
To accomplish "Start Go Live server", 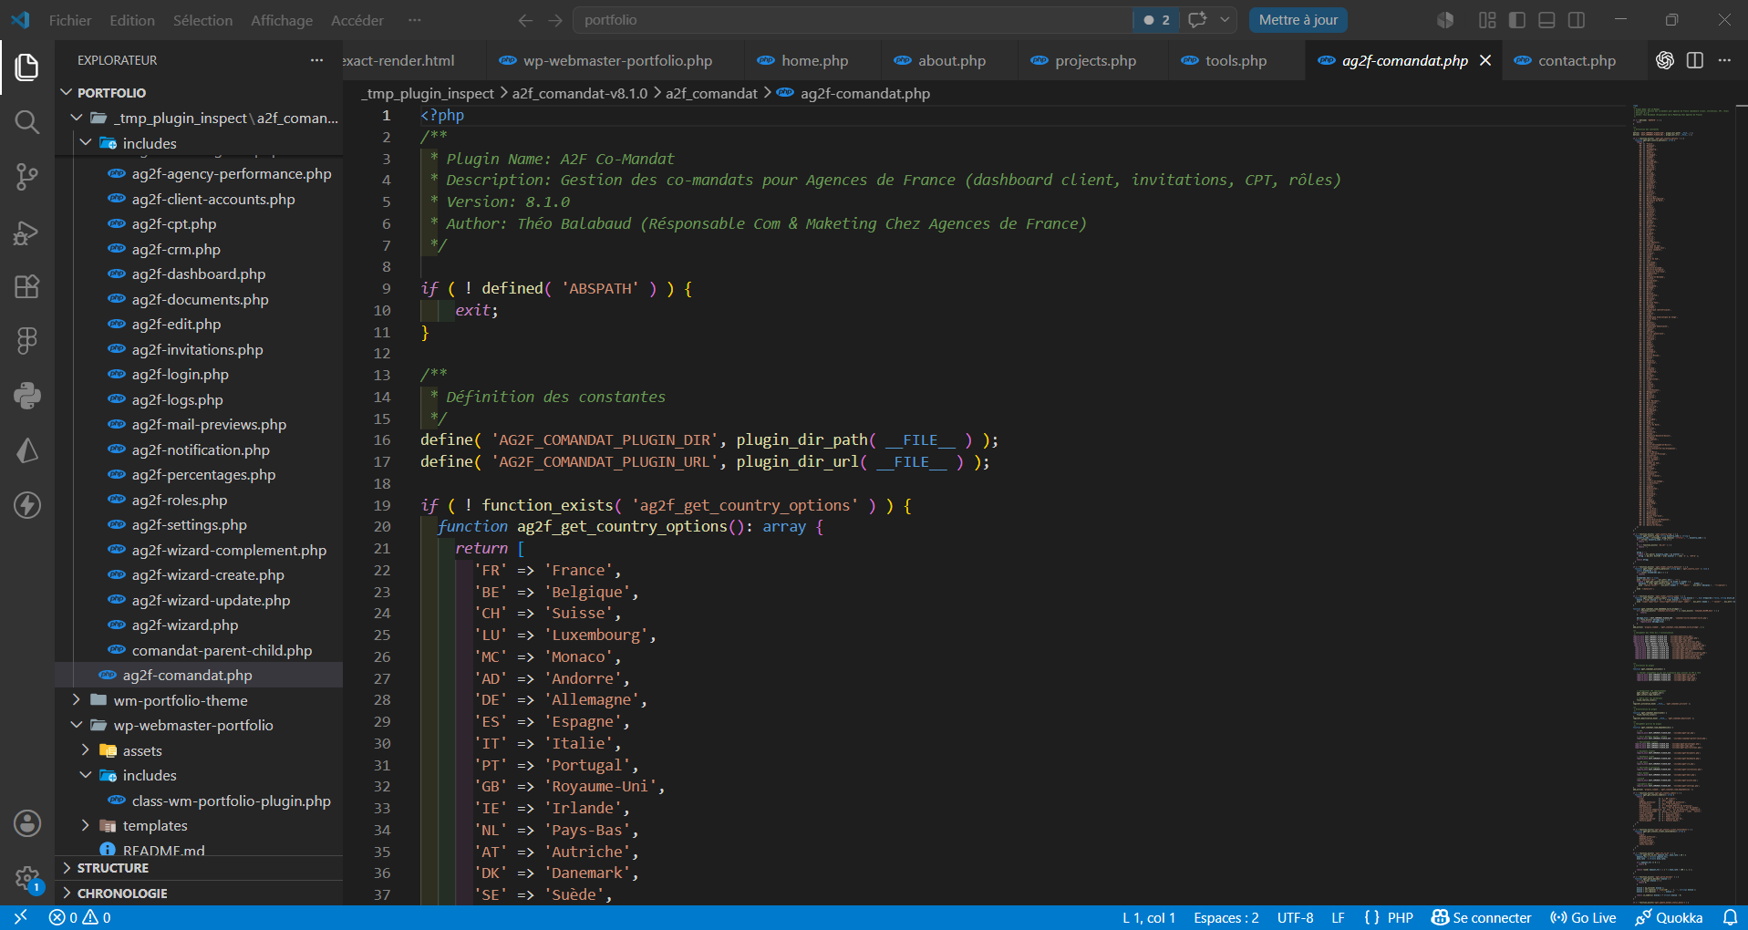I will click(1583, 917).
